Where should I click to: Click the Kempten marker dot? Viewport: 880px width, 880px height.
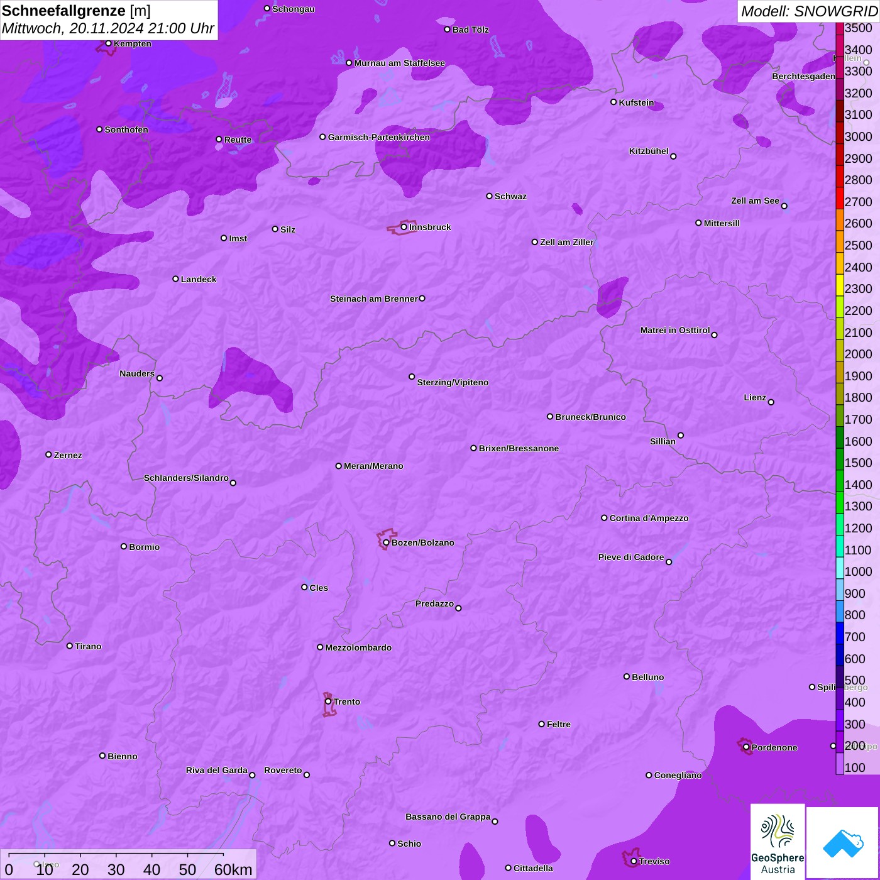click(x=108, y=43)
